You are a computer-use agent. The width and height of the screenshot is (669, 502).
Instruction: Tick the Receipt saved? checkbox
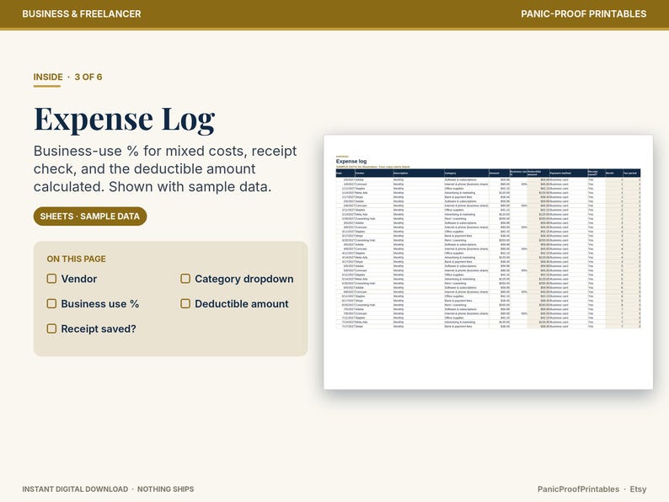click(51, 328)
